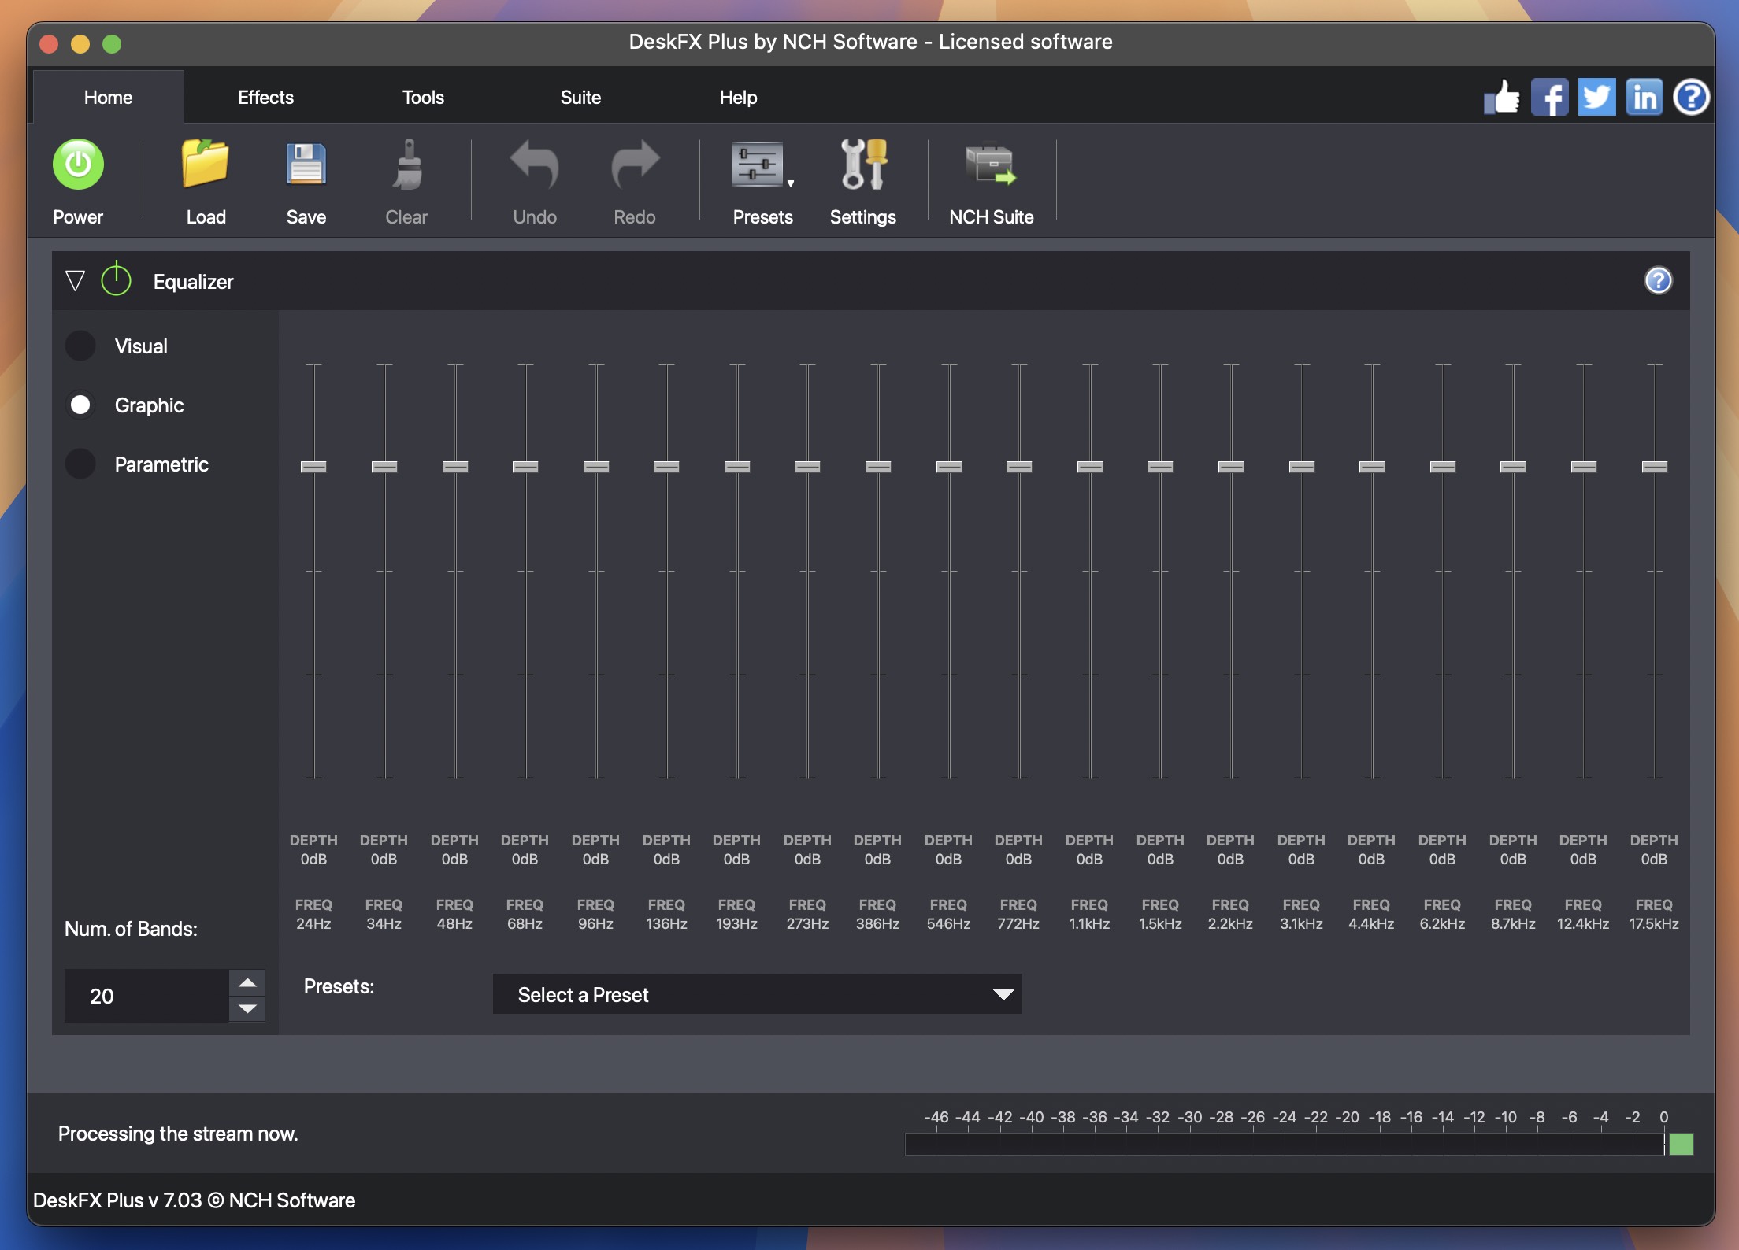
Task: Open Settings from the toolbar
Action: [x=862, y=164]
